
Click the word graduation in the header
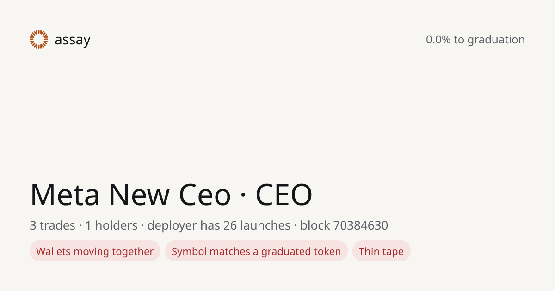pyautogui.click(x=496, y=40)
